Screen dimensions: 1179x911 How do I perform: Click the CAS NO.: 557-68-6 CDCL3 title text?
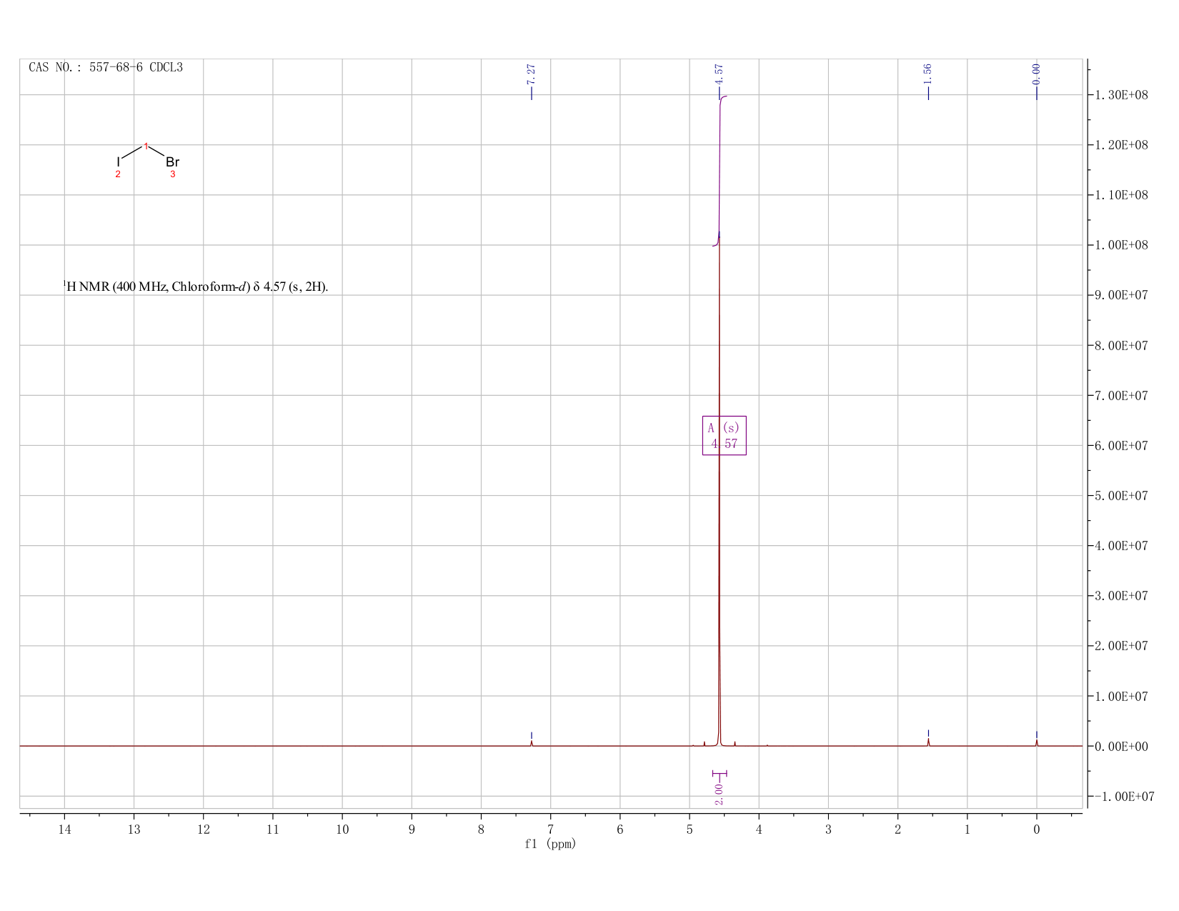pyautogui.click(x=106, y=67)
